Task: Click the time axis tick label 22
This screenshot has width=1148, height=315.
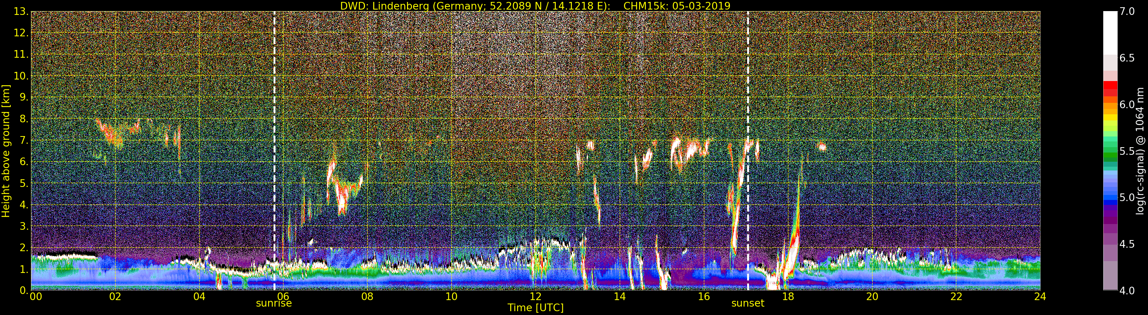Action: pyautogui.click(x=956, y=297)
